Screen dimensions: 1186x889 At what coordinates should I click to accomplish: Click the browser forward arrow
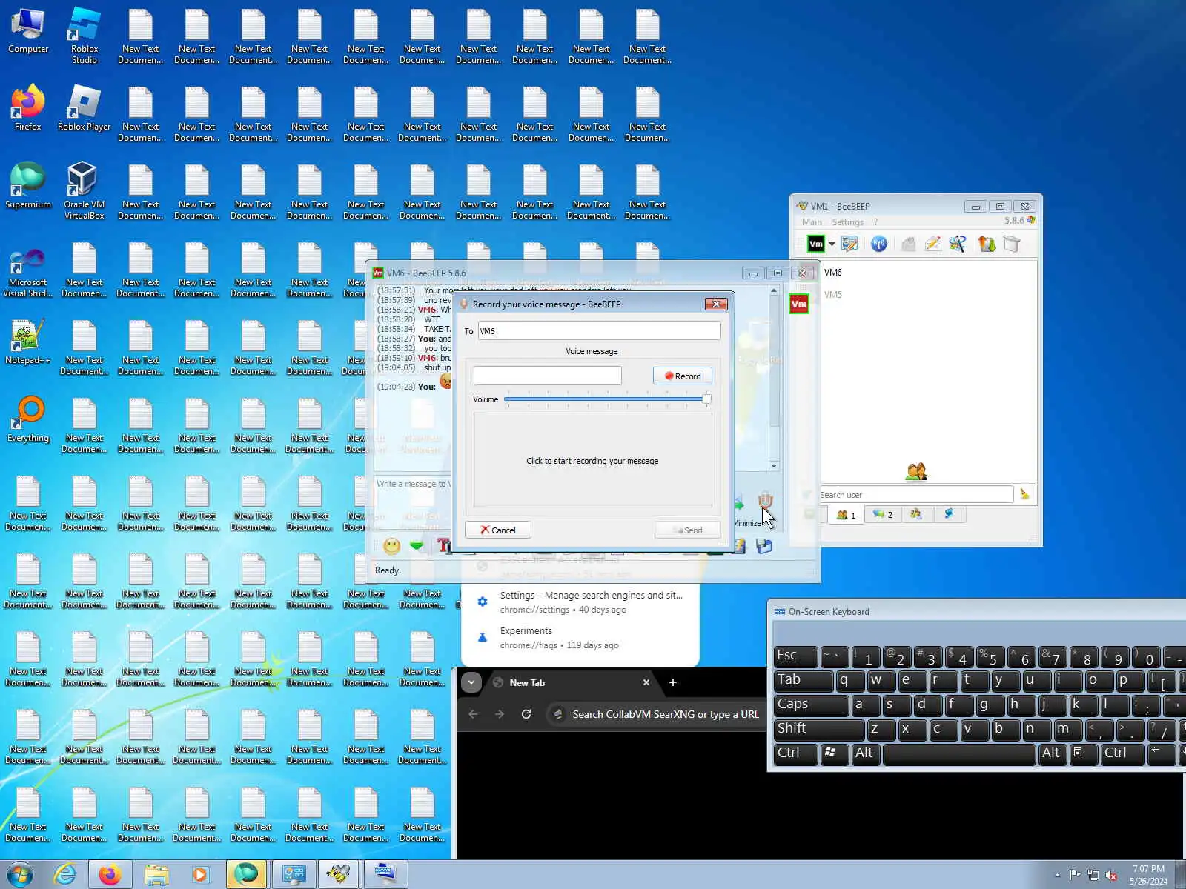point(500,714)
